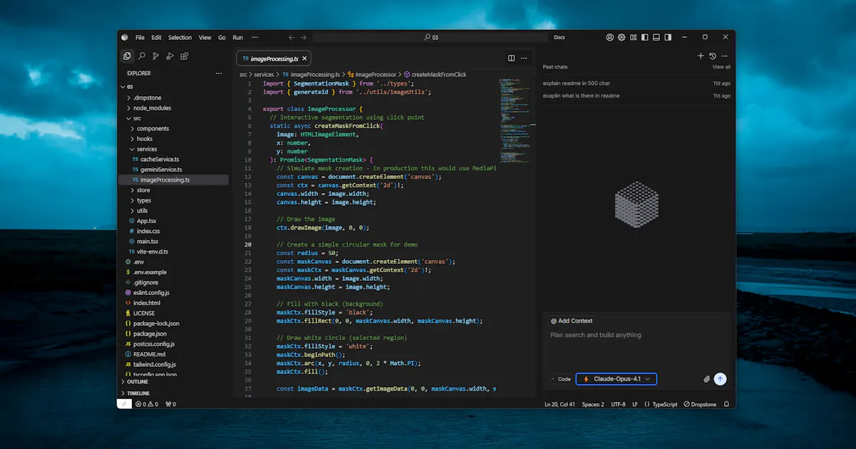Open the Run and Debug view icon
This screenshot has width=856, height=449.
tap(170, 56)
